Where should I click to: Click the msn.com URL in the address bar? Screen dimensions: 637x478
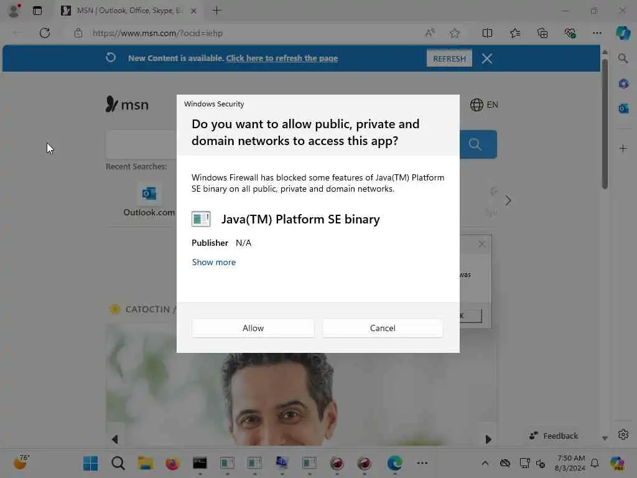pyautogui.click(x=157, y=34)
